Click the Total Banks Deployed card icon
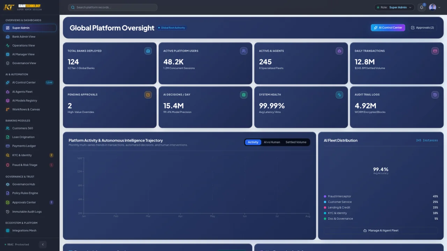Screen dimensions: 447x251 (x=148, y=51)
